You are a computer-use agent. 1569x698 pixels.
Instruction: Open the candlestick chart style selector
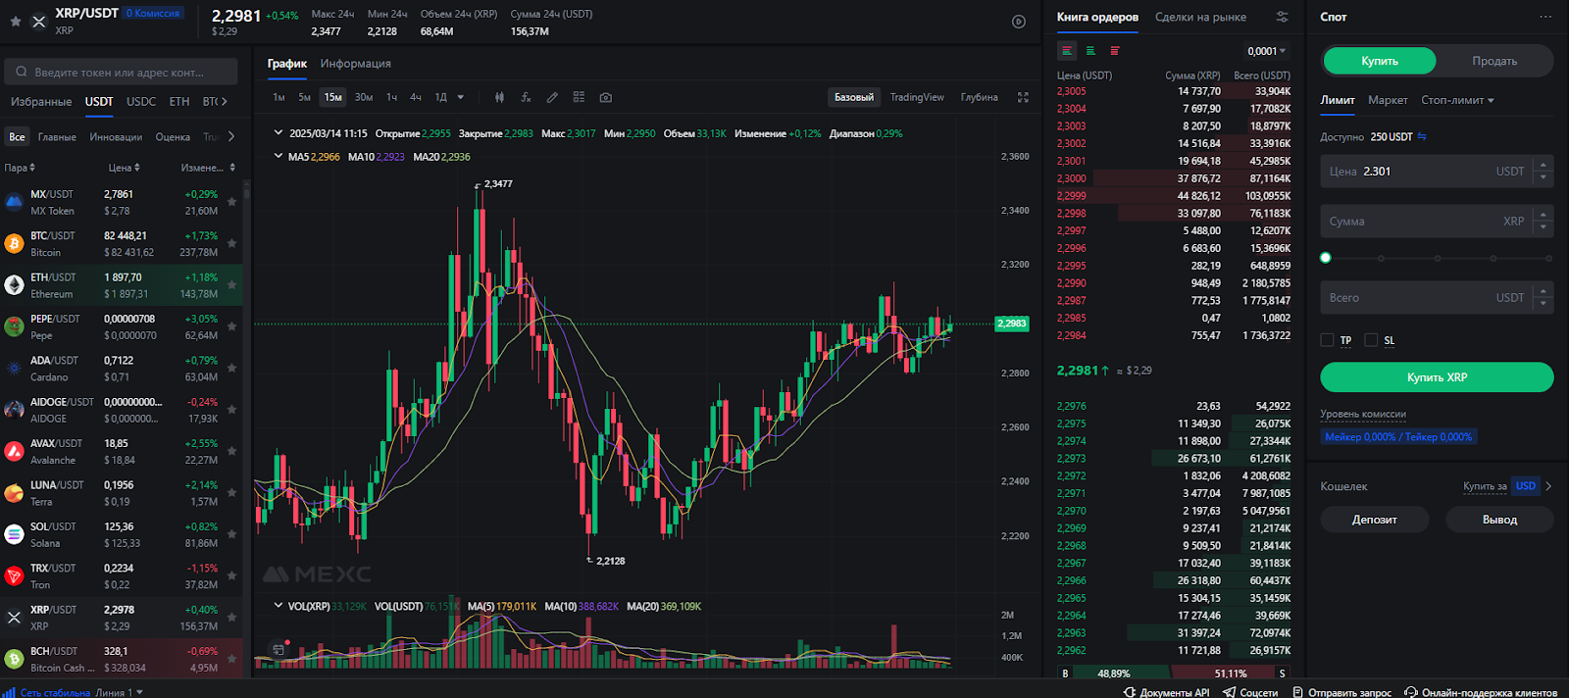point(499,97)
